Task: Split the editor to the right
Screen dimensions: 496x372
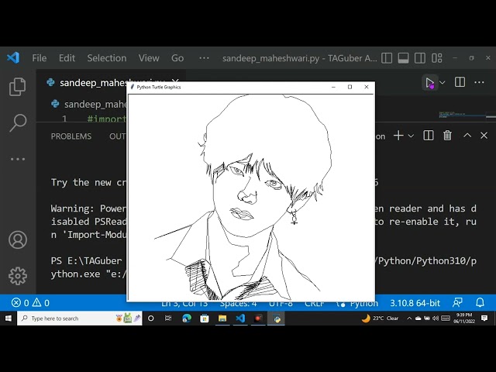Action: tap(460, 82)
